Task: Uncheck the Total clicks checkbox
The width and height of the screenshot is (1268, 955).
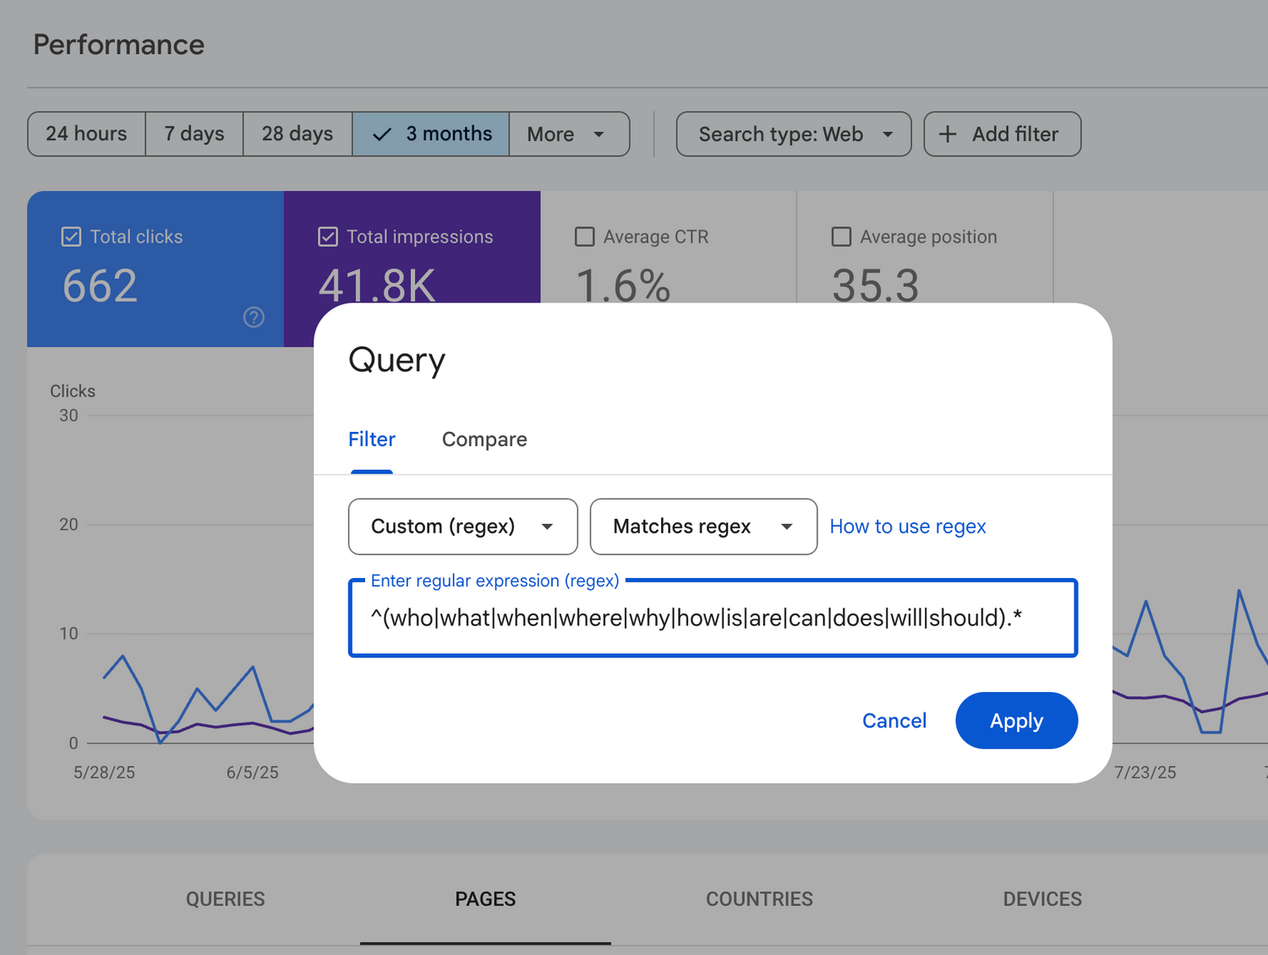Action: [x=72, y=237]
